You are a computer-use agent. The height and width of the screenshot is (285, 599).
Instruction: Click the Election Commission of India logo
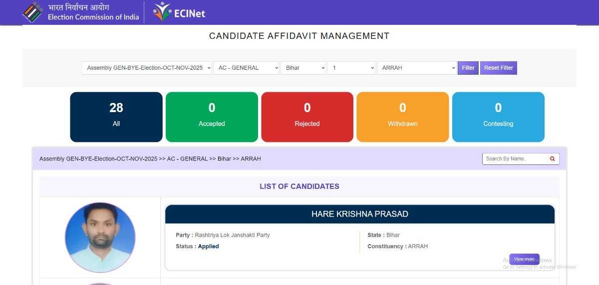[x=33, y=12]
